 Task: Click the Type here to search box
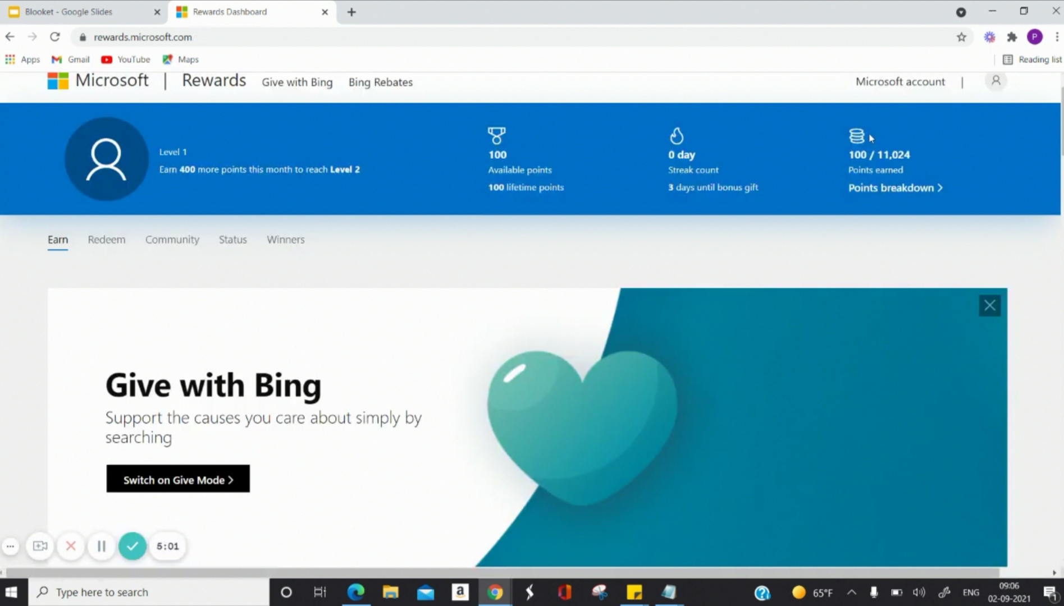[149, 593]
